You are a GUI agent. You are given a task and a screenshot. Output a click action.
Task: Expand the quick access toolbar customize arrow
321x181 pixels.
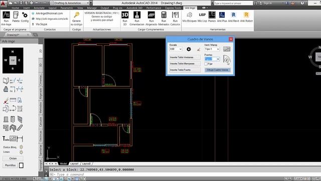coord(91,3)
